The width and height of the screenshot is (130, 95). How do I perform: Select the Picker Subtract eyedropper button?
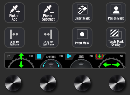pyautogui.click(x=48, y=13)
